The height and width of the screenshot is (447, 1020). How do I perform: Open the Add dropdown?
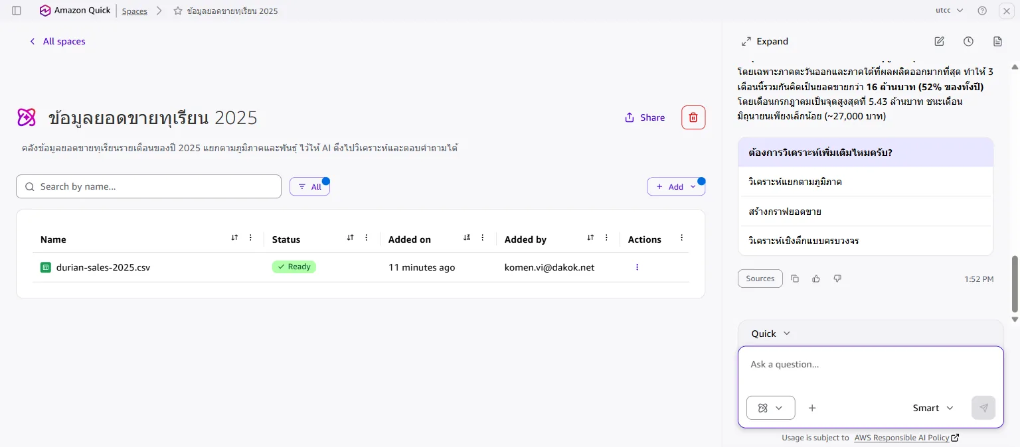(676, 187)
